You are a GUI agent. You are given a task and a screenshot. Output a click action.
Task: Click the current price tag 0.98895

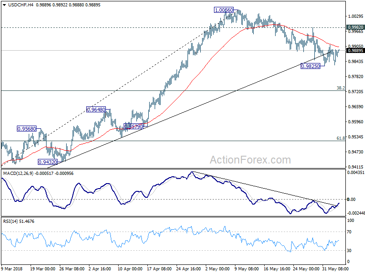pos(355,51)
